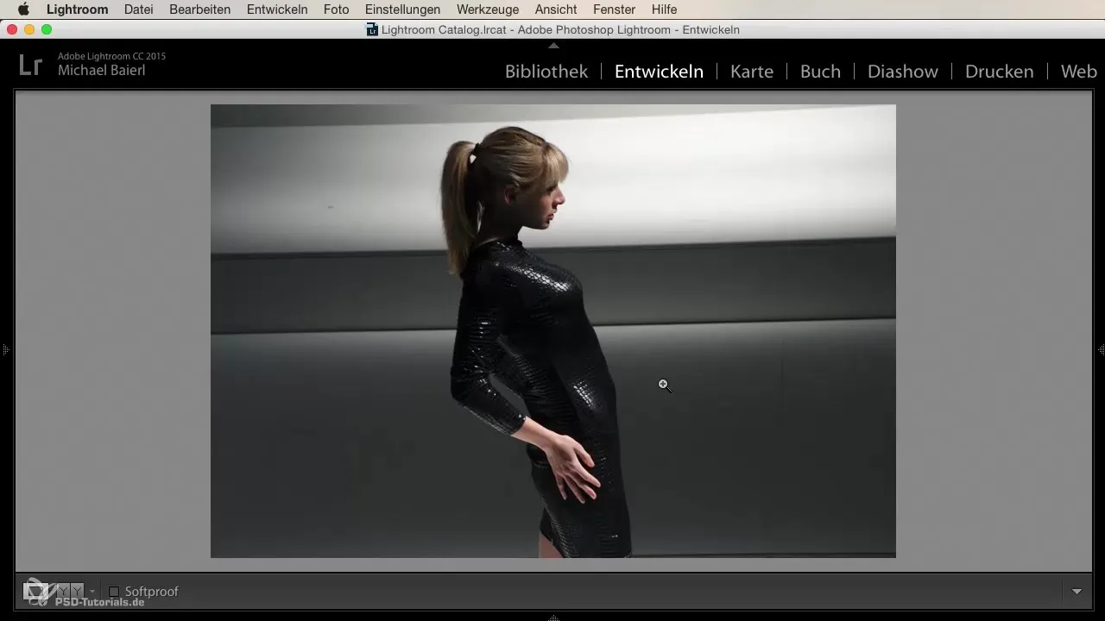Switch to the Karte module
The image size is (1105, 621).
point(752,72)
